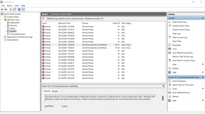Sort by the Level column header

(x=49, y=23)
